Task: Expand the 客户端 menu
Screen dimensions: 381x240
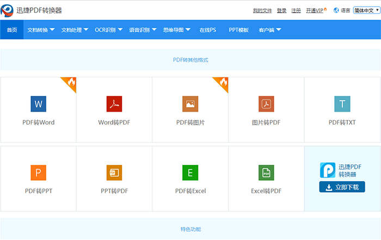Action: (270, 30)
